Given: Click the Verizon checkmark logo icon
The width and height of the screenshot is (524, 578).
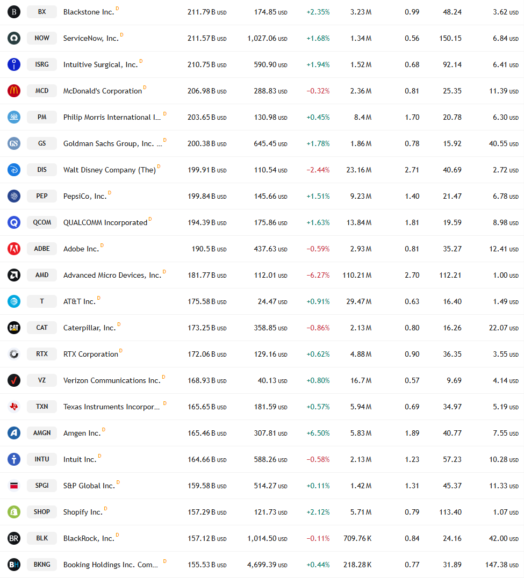Looking at the screenshot, I should coord(14,380).
